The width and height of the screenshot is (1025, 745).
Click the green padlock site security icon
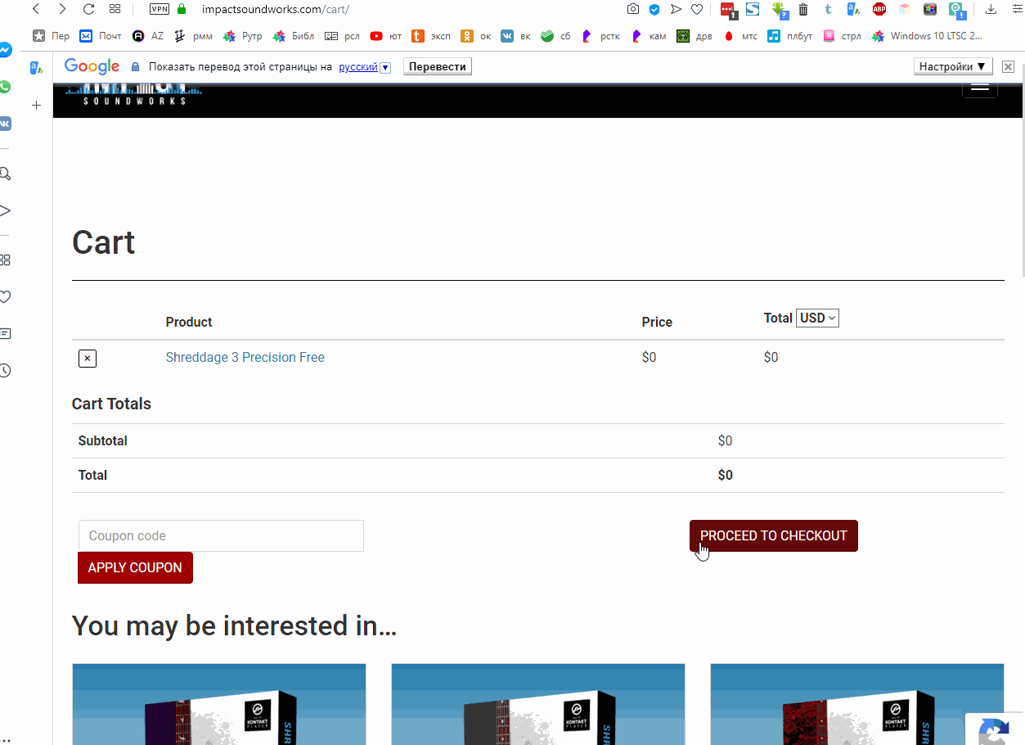click(x=182, y=9)
